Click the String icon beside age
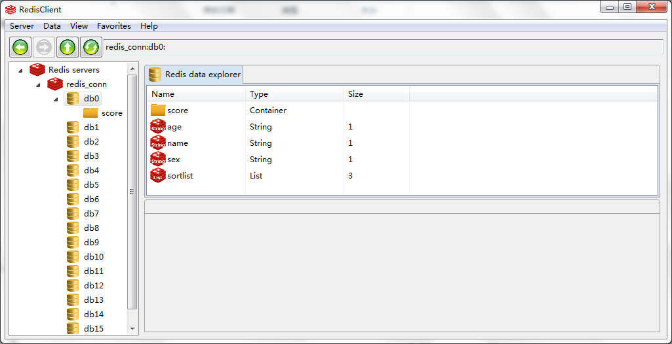Image resolution: width=672 pixels, height=344 pixels. click(158, 126)
